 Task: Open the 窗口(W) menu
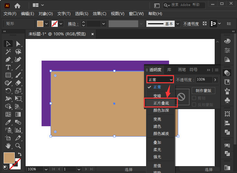(x=136, y=14)
